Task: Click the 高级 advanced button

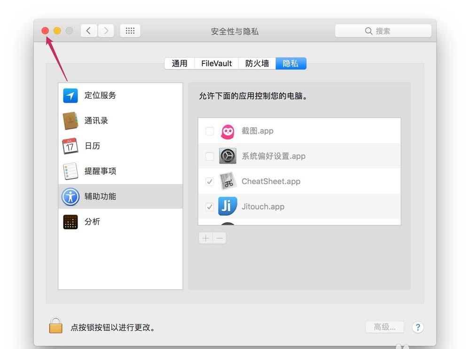Action: pyautogui.click(x=384, y=327)
